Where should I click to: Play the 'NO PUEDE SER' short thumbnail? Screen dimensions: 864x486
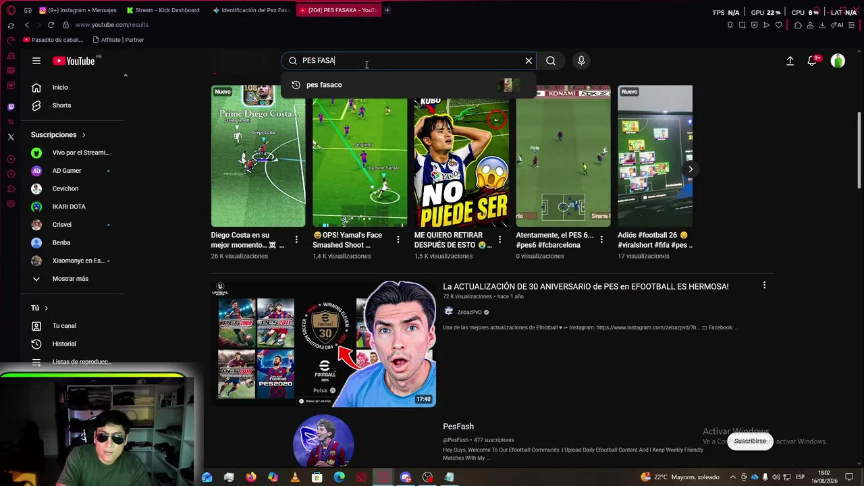462,156
